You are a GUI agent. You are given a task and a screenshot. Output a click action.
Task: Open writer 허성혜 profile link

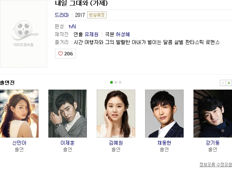tap(123, 34)
